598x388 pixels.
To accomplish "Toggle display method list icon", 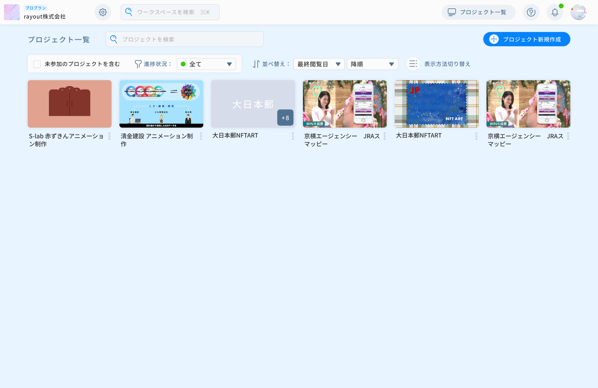I will point(413,64).
